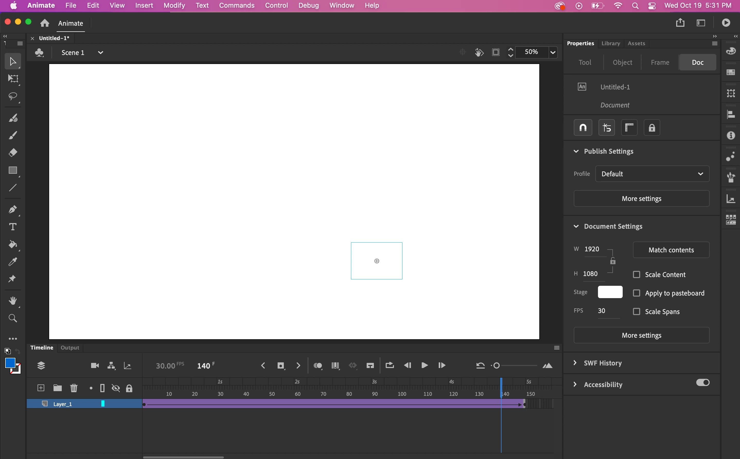The height and width of the screenshot is (459, 740).
Task: Switch to the Library tab
Action: [611, 43]
